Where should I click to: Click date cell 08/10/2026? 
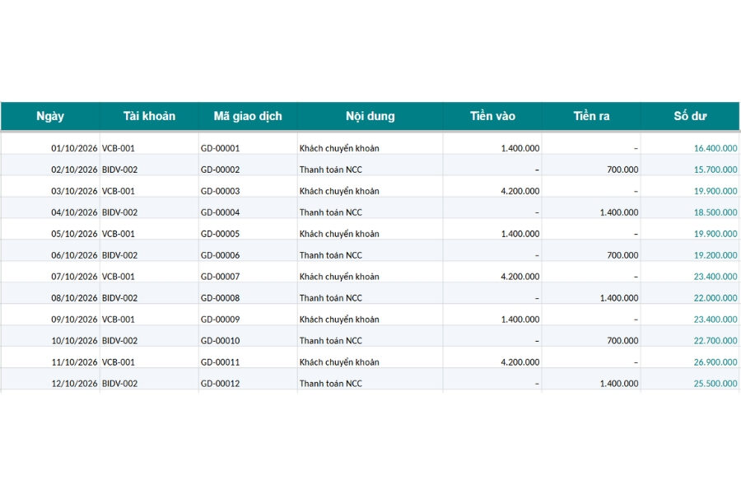(x=74, y=298)
